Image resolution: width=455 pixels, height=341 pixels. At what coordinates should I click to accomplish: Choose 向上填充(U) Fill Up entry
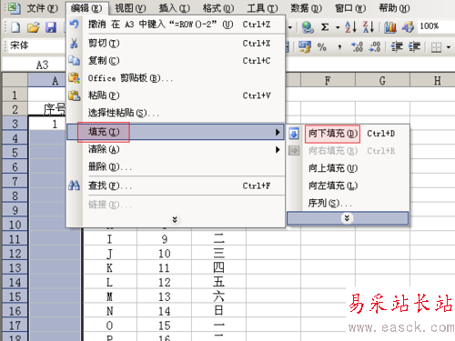348,168
